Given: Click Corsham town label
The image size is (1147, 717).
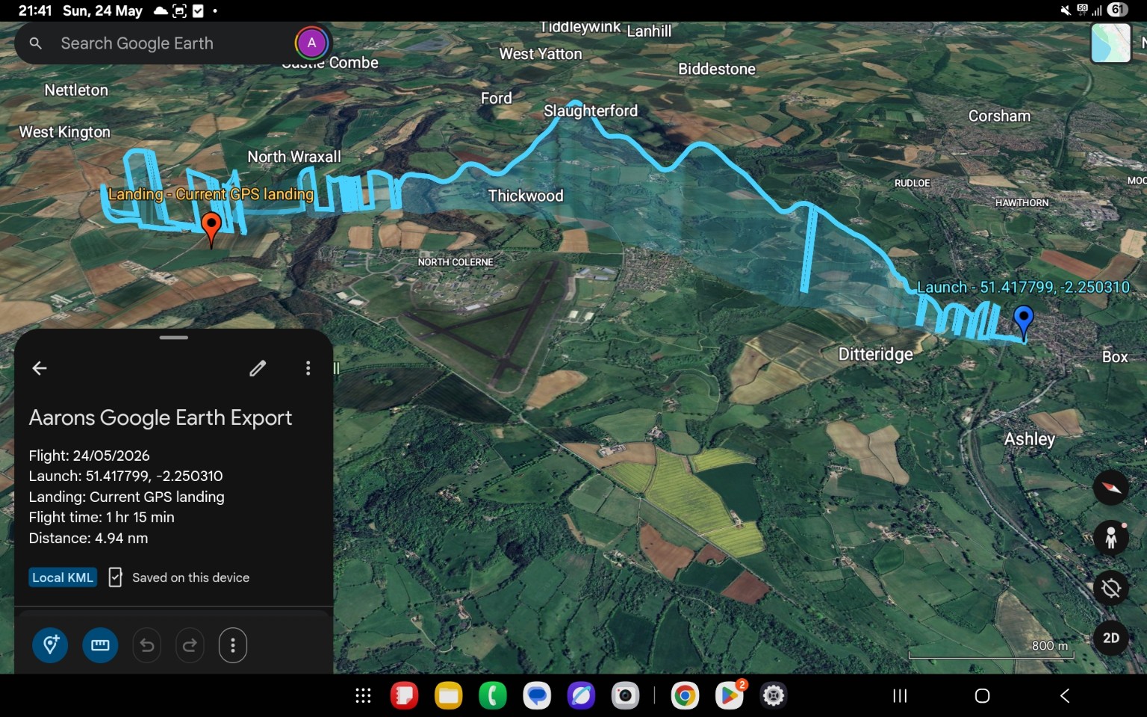Looking at the screenshot, I should 999,116.
